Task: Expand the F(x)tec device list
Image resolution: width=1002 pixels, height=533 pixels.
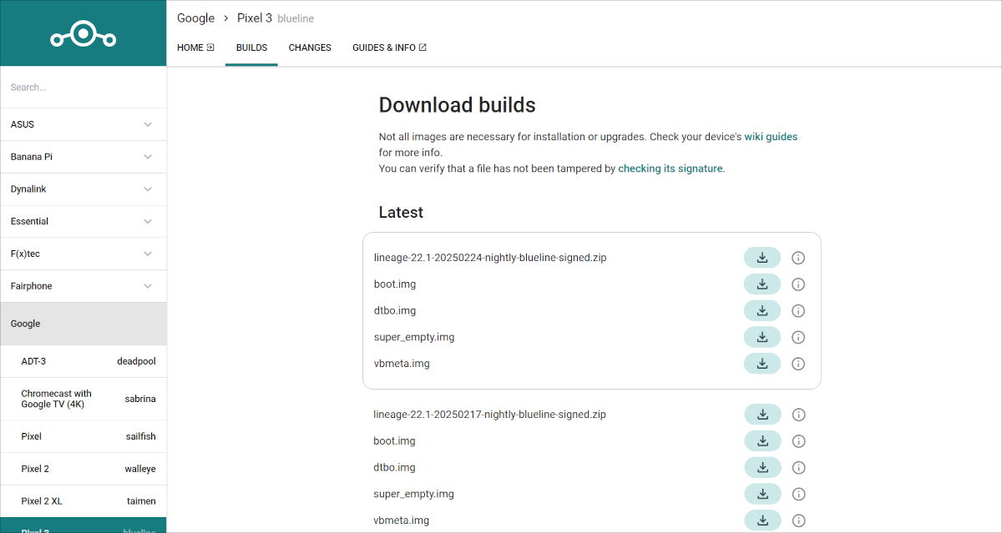Action: tap(83, 254)
